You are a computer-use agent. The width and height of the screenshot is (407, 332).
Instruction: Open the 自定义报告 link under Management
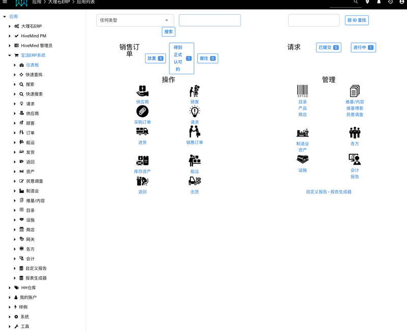pos(316,192)
